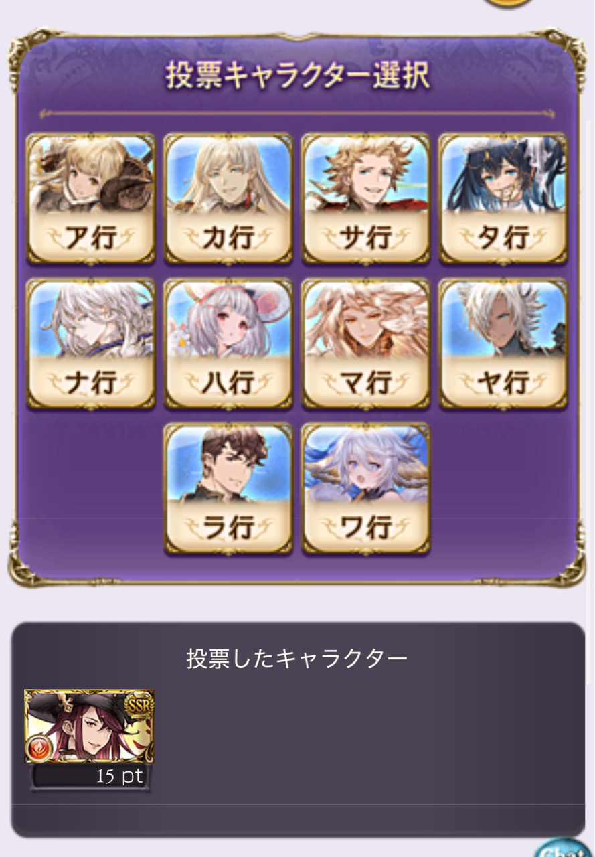Screen dimensions: 595x857
Task: Select the ワ行 character category
Action: (x=366, y=488)
